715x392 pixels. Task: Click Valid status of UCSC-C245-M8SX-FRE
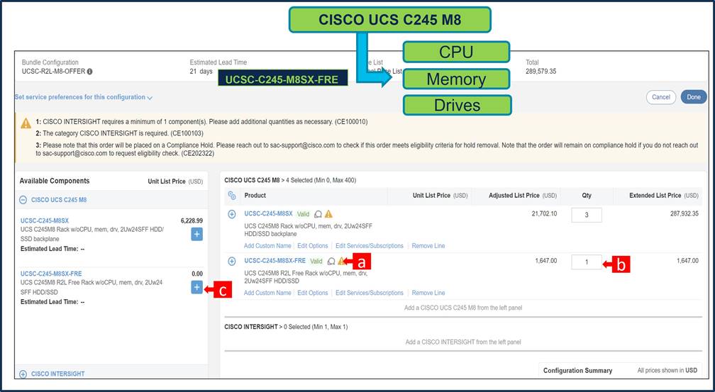(316, 261)
